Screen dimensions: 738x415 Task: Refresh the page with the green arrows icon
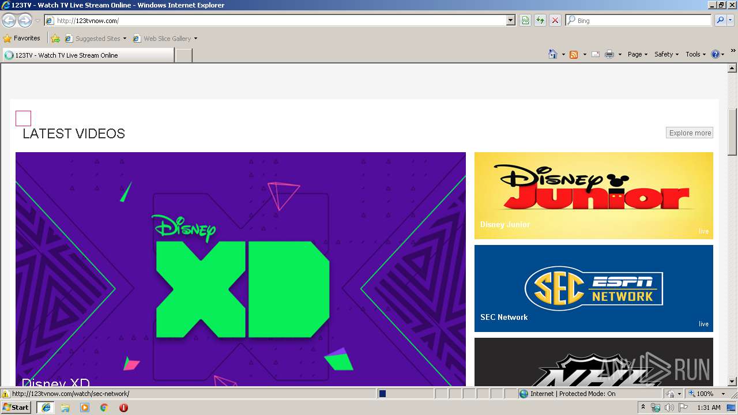pos(540,20)
